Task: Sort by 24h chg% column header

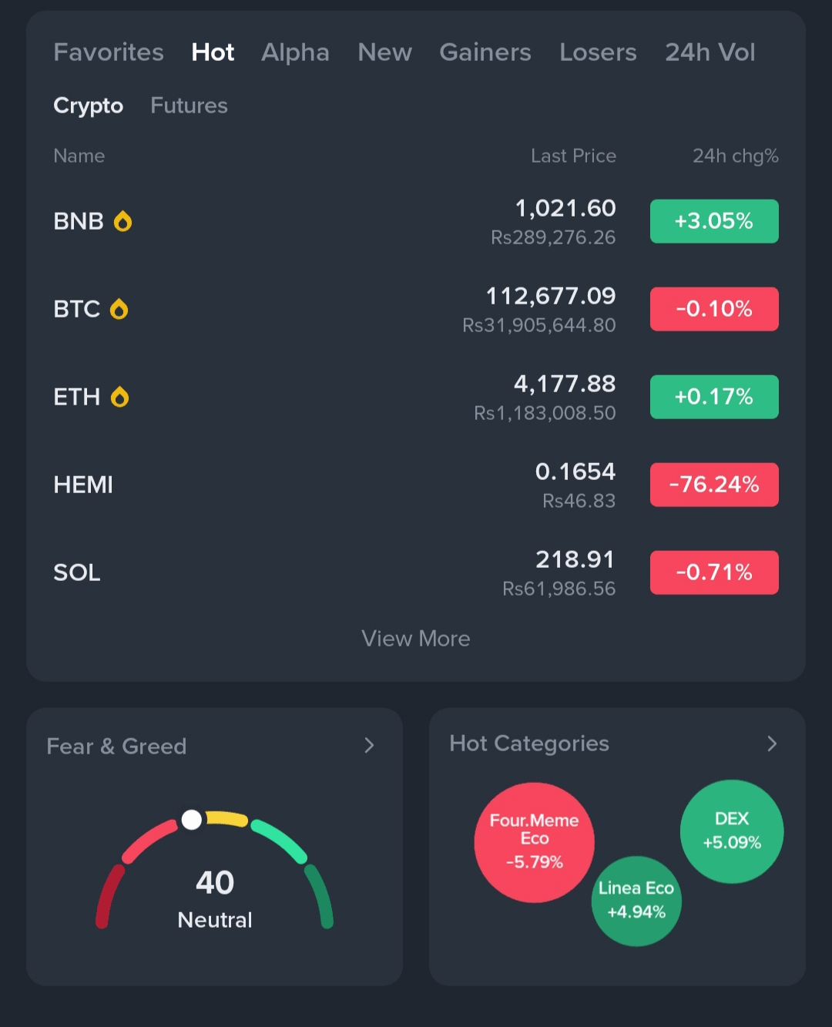Action: [735, 156]
